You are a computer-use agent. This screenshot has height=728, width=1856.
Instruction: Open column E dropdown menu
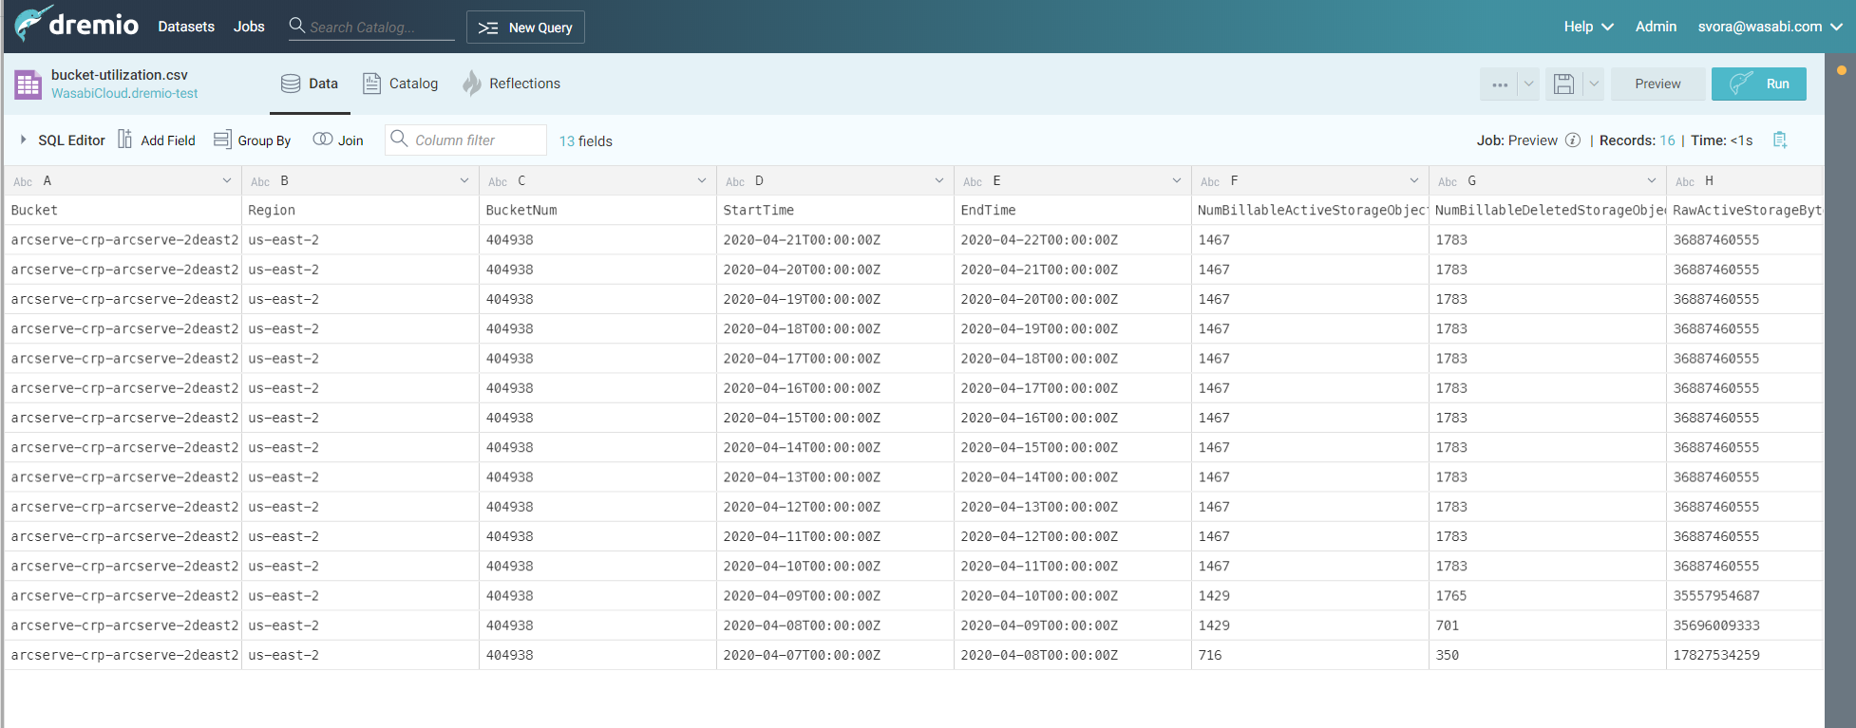pos(1177,180)
